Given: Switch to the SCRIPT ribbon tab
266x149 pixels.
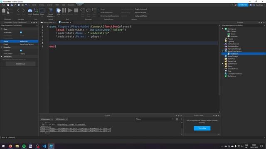Looking at the screenshot, I should pyautogui.click(x=80, y=5).
